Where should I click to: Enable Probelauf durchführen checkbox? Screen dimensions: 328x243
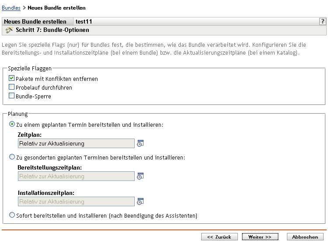(x=12, y=87)
